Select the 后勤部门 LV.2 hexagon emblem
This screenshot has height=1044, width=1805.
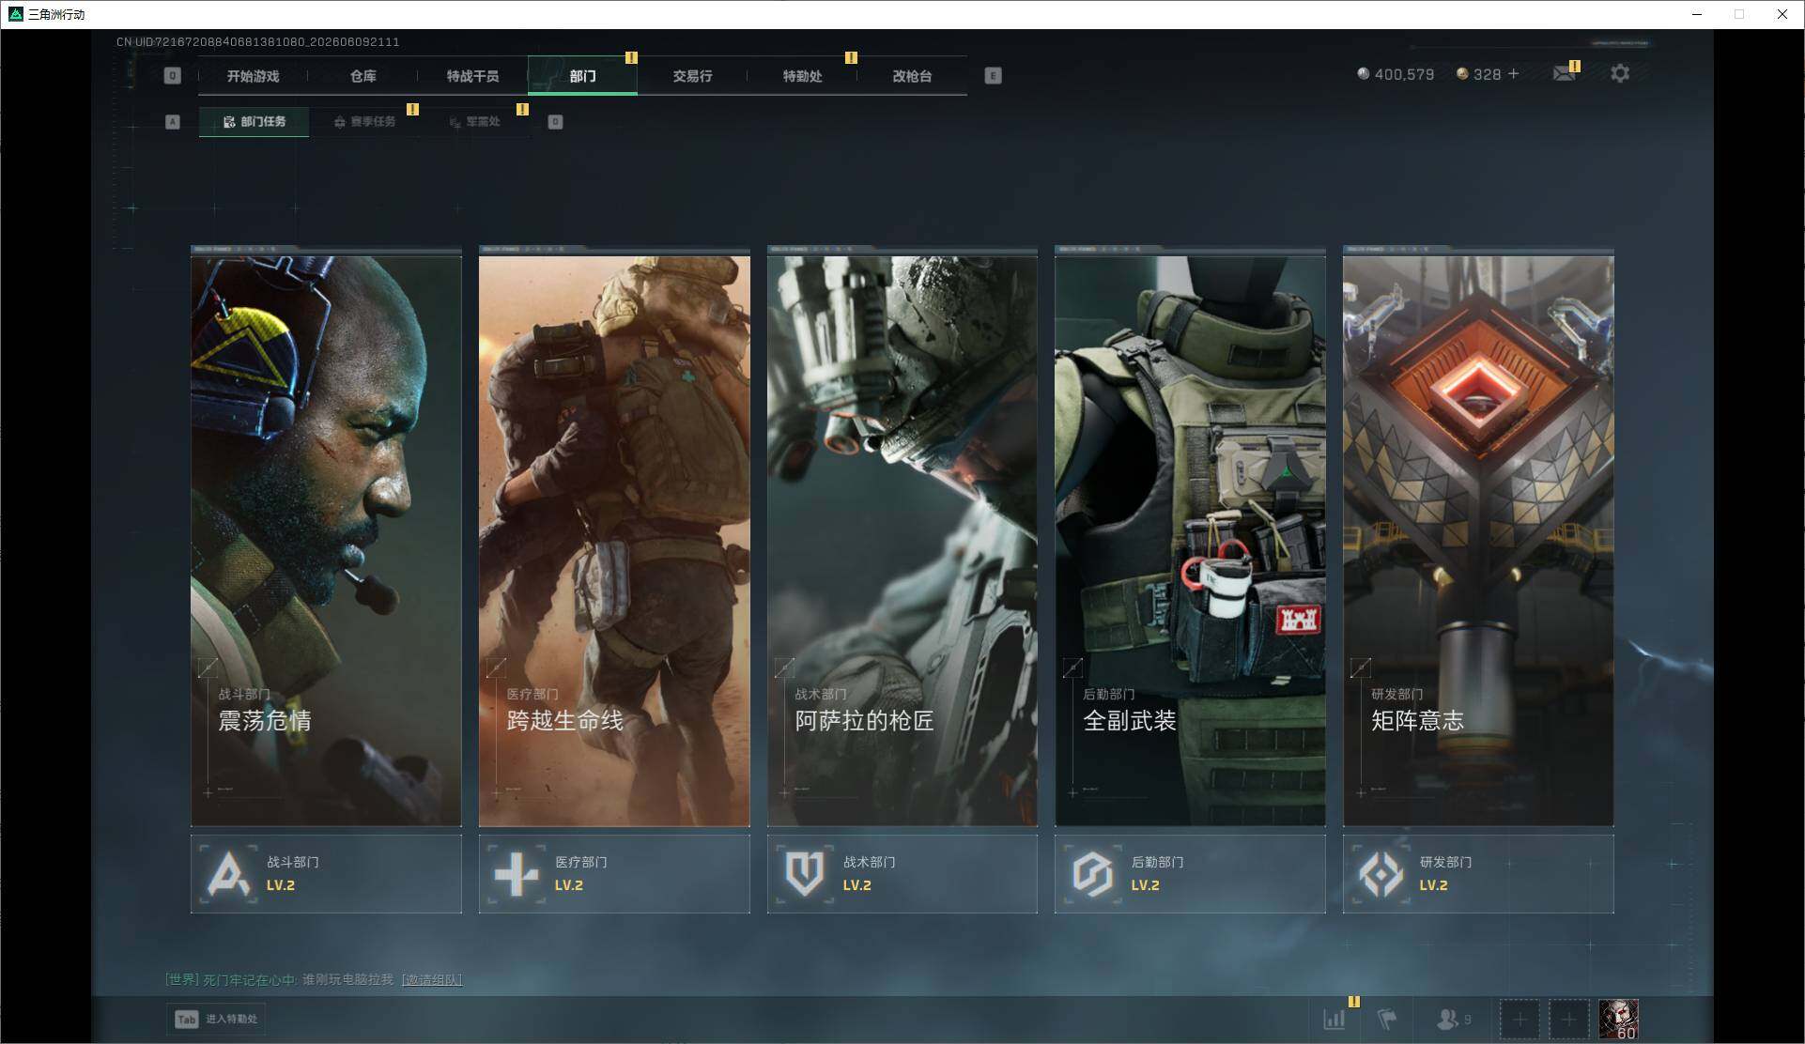click(x=1093, y=874)
